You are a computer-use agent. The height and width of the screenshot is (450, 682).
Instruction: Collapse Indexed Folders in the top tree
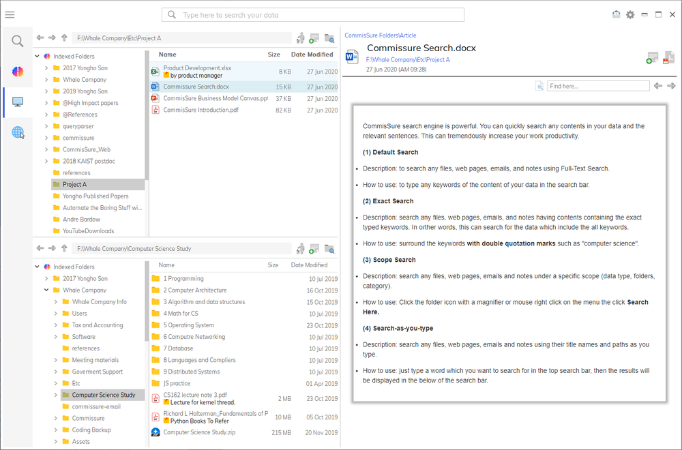point(38,56)
